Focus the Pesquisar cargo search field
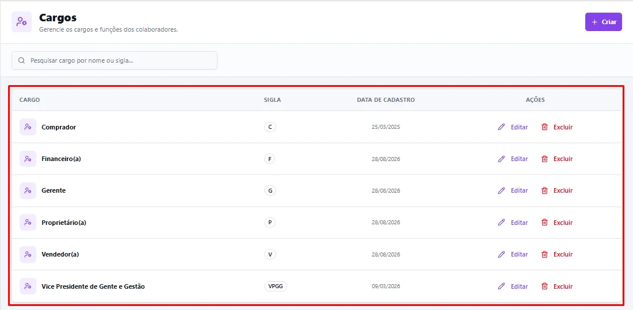 tap(115, 60)
